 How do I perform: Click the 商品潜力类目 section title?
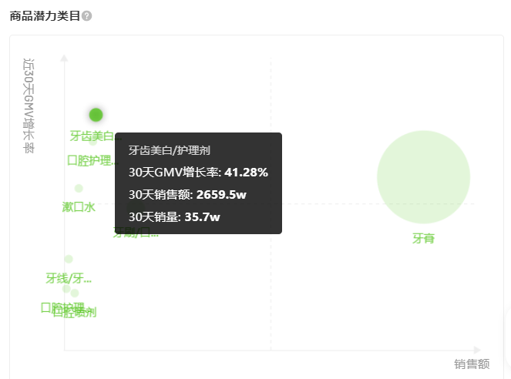pyautogui.click(x=45, y=16)
